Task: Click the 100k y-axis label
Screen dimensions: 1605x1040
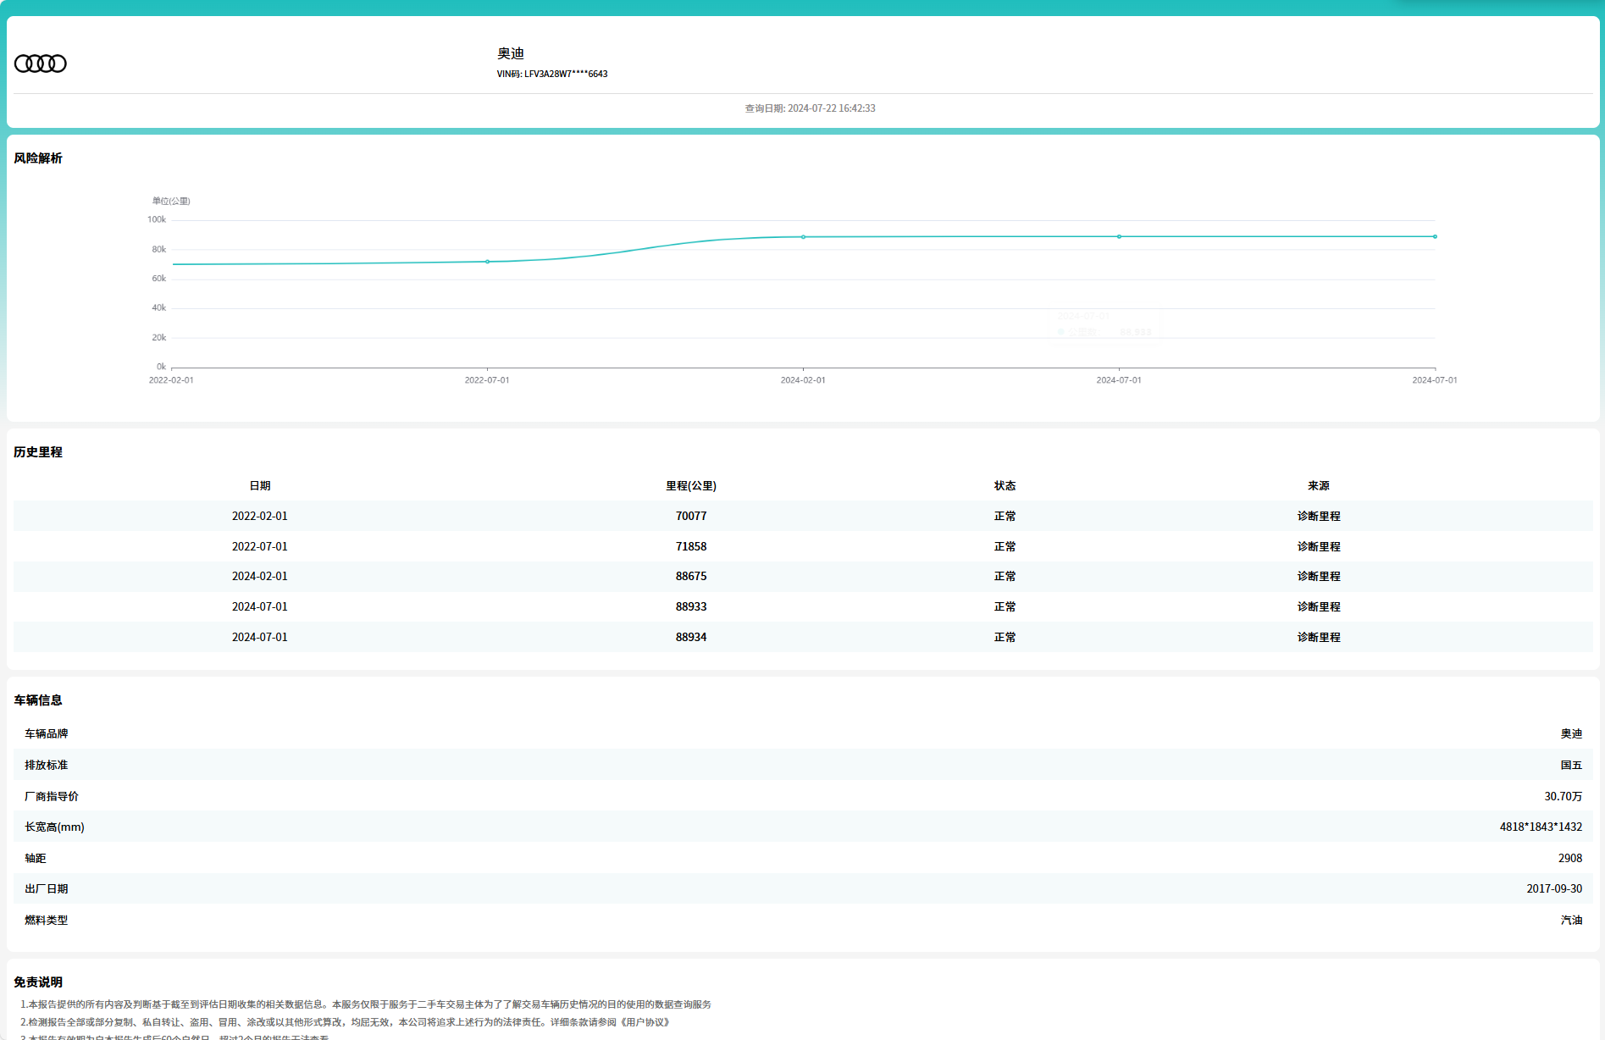Action: pyautogui.click(x=157, y=220)
